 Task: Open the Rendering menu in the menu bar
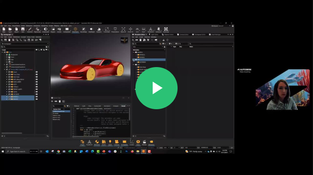(x=44, y=26)
